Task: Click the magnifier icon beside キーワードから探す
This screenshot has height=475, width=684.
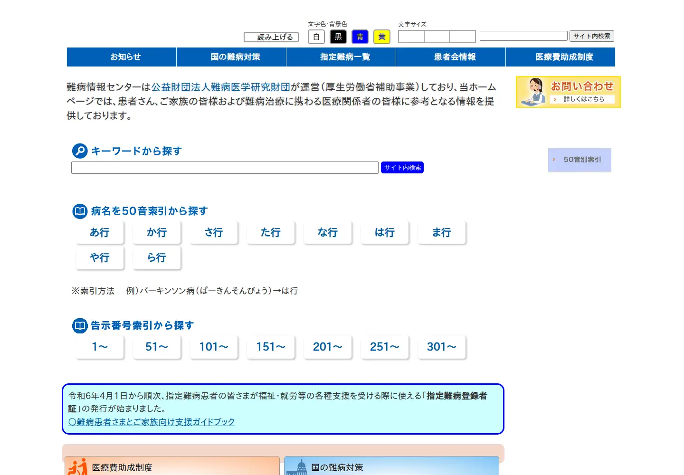Action: click(80, 151)
